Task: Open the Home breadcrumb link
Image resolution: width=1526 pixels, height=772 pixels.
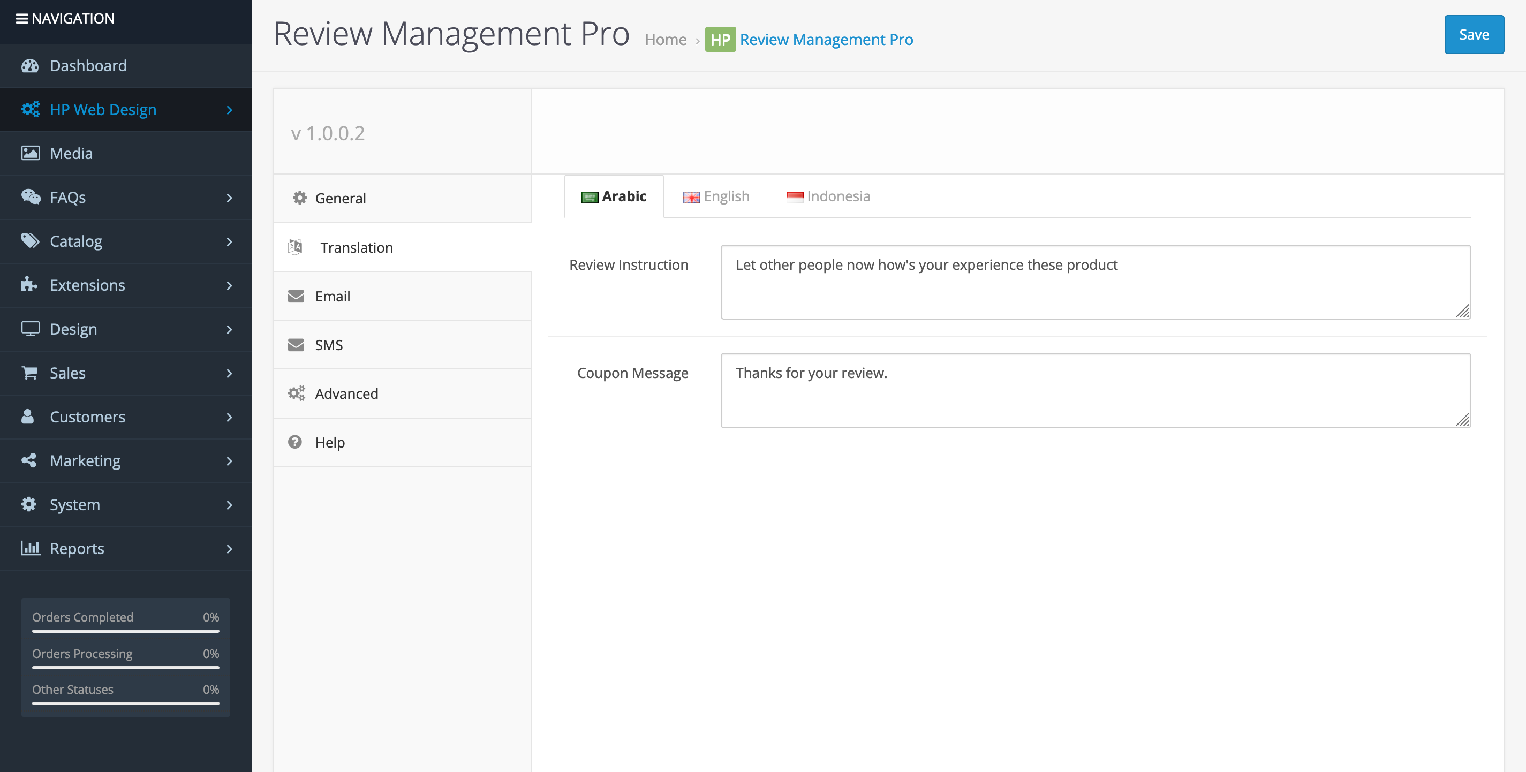Action: click(x=666, y=39)
